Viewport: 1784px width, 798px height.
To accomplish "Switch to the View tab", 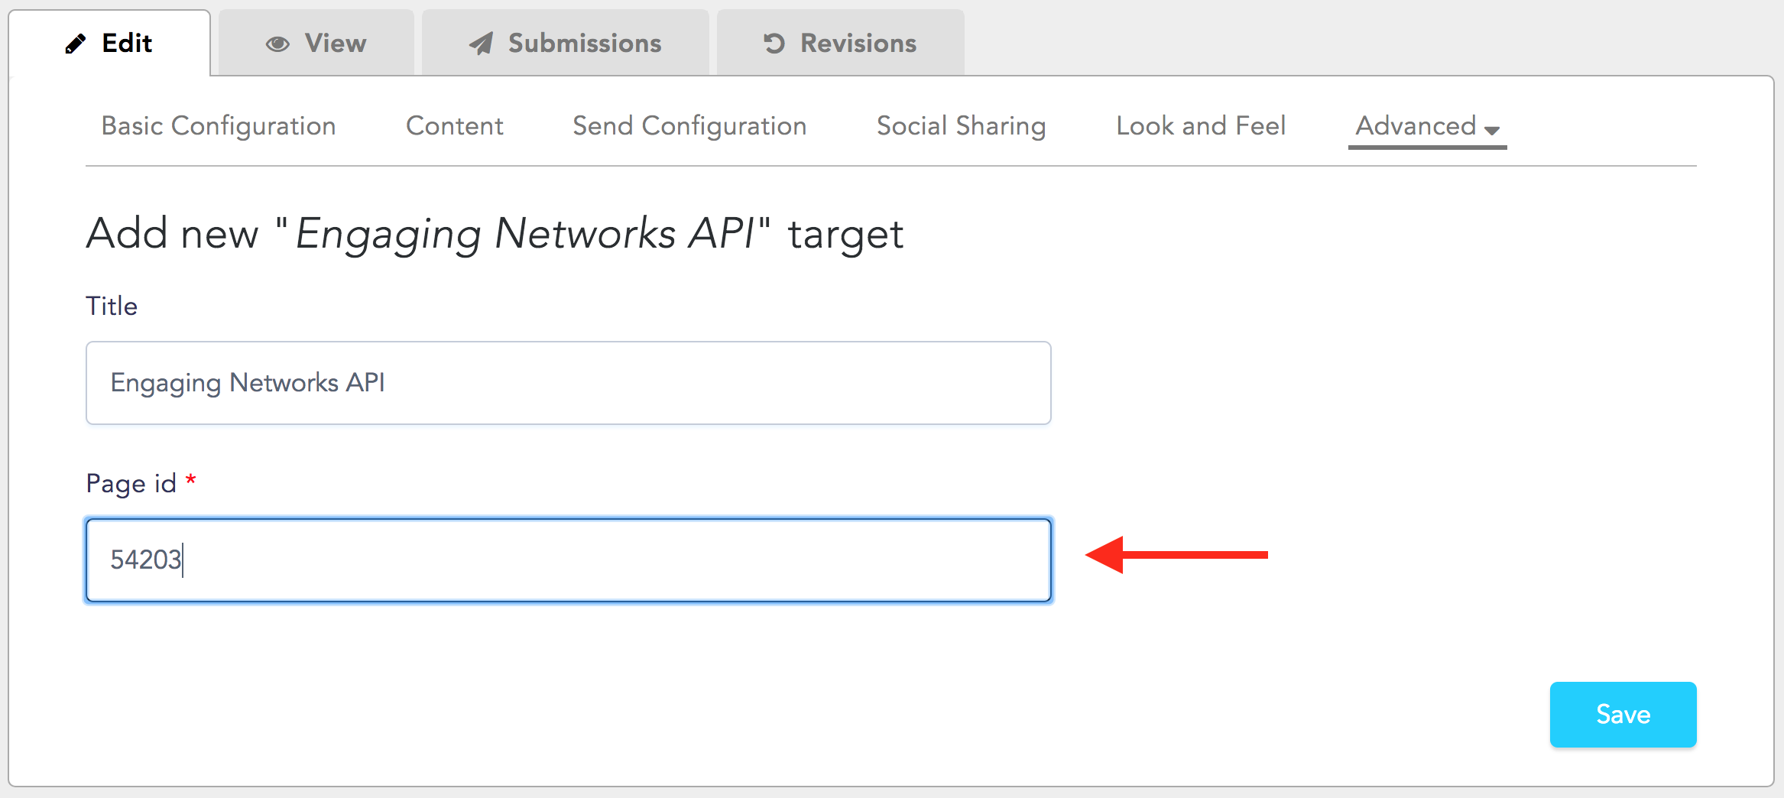I will click(x=316, y=43).
